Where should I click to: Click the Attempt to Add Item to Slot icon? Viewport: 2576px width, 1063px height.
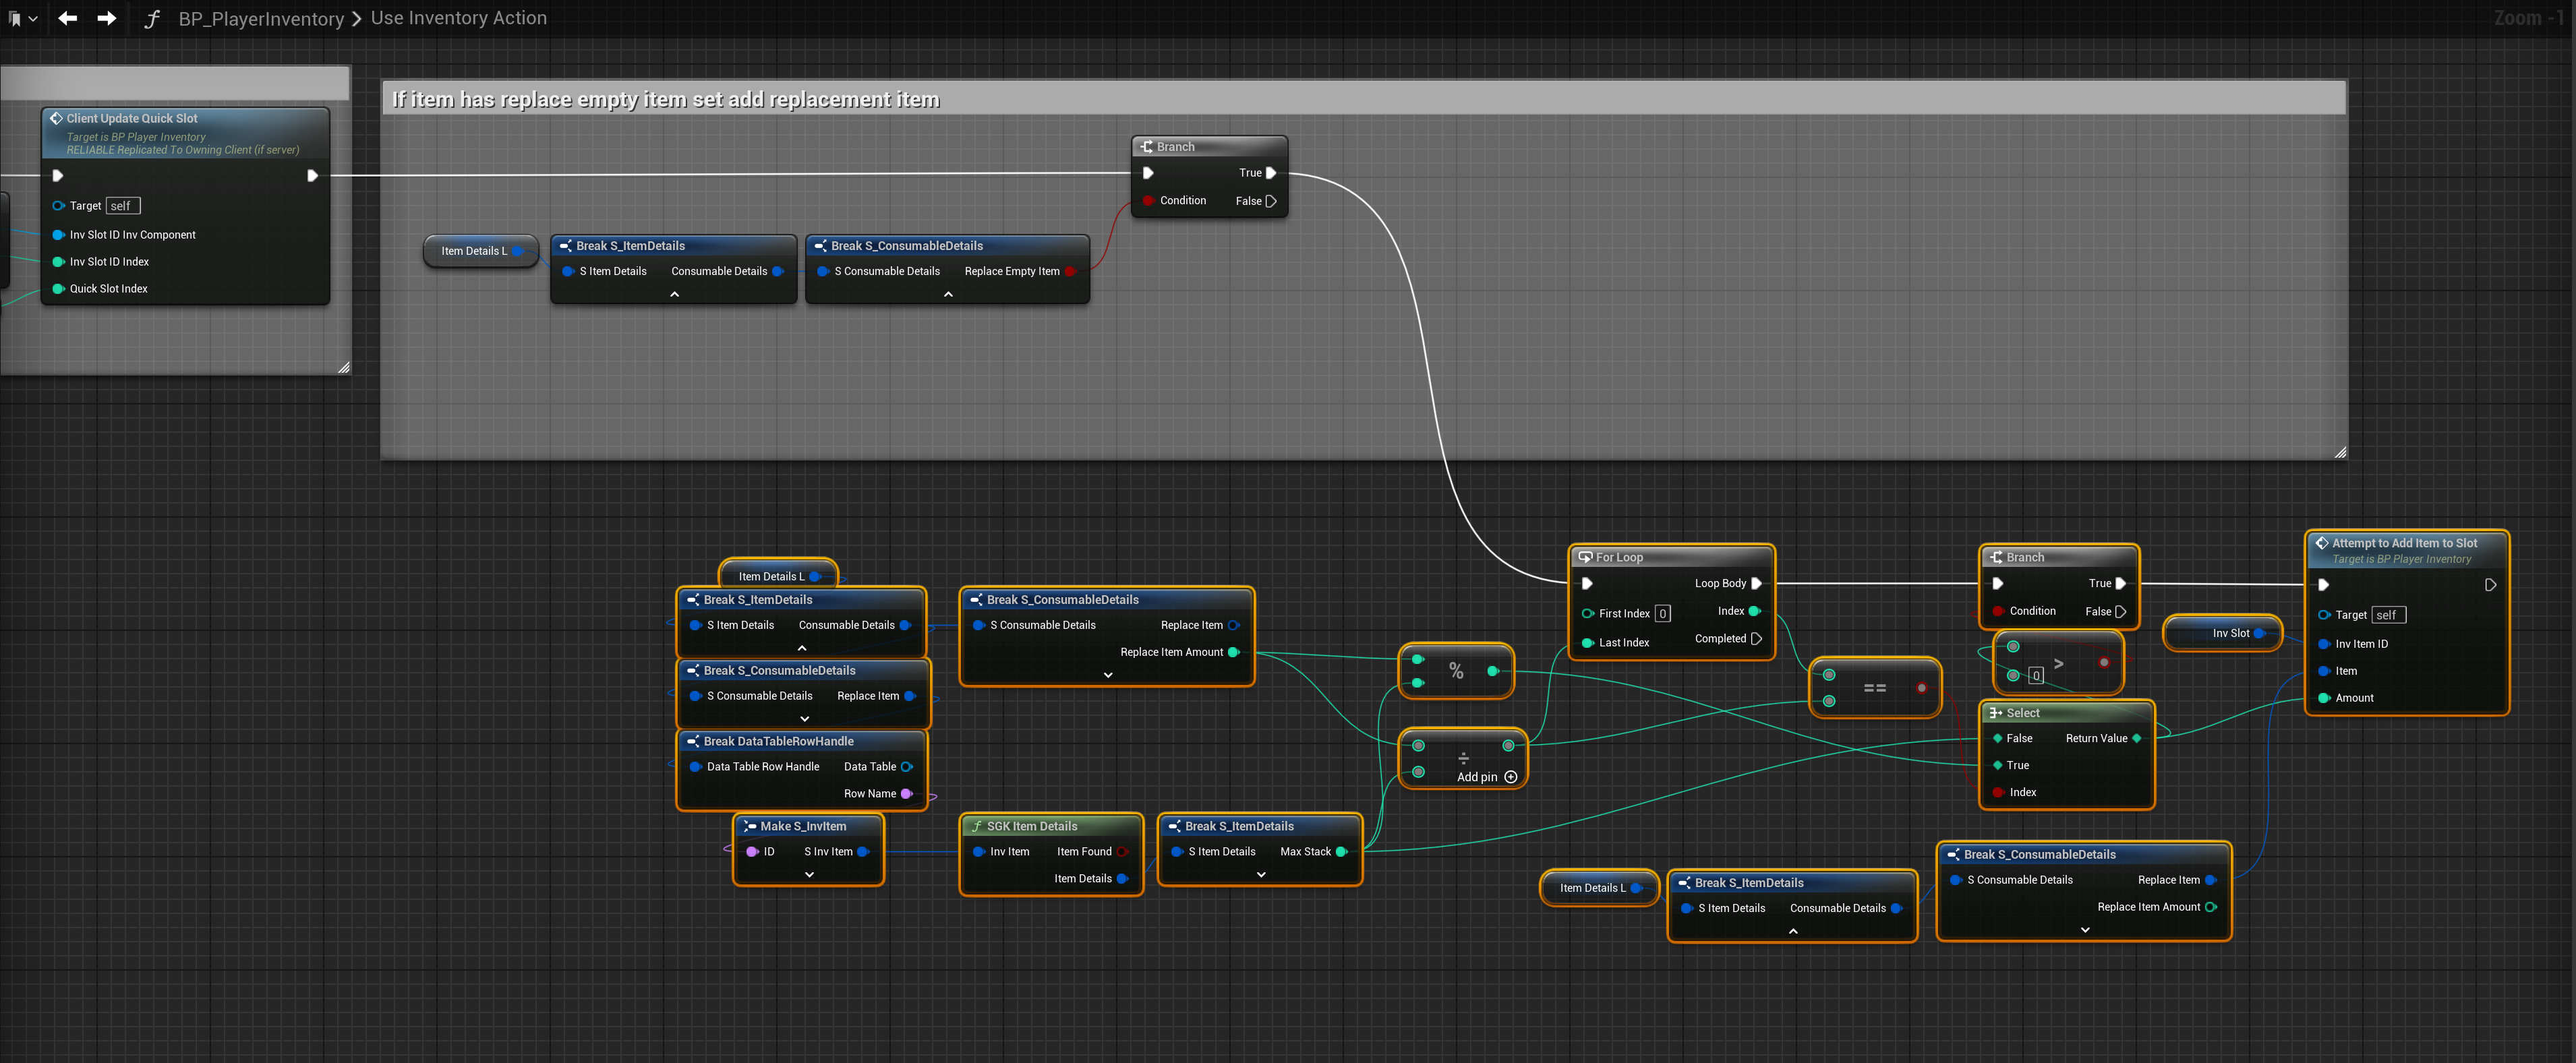[x=2321, y=543]
